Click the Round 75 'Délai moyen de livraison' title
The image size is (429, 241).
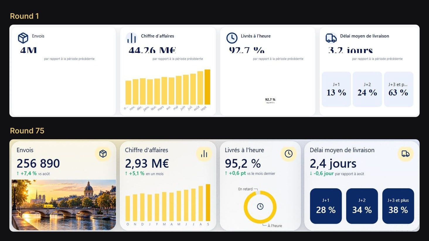point(342,150)
